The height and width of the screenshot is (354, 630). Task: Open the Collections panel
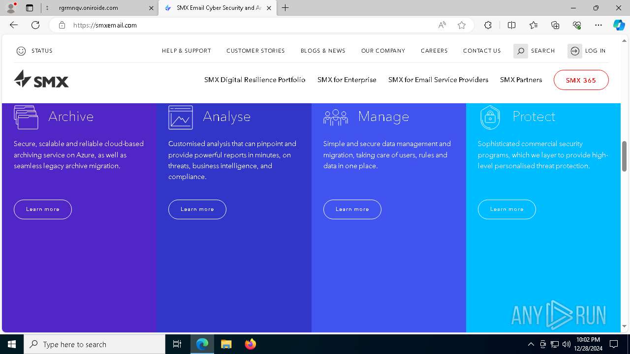(555, 25)
